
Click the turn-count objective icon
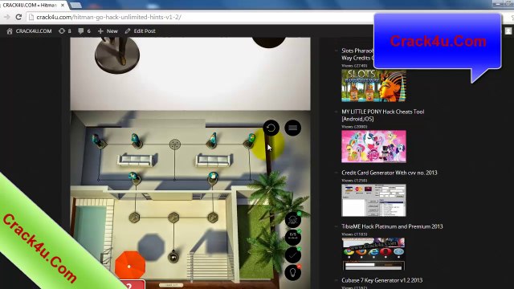292,237
